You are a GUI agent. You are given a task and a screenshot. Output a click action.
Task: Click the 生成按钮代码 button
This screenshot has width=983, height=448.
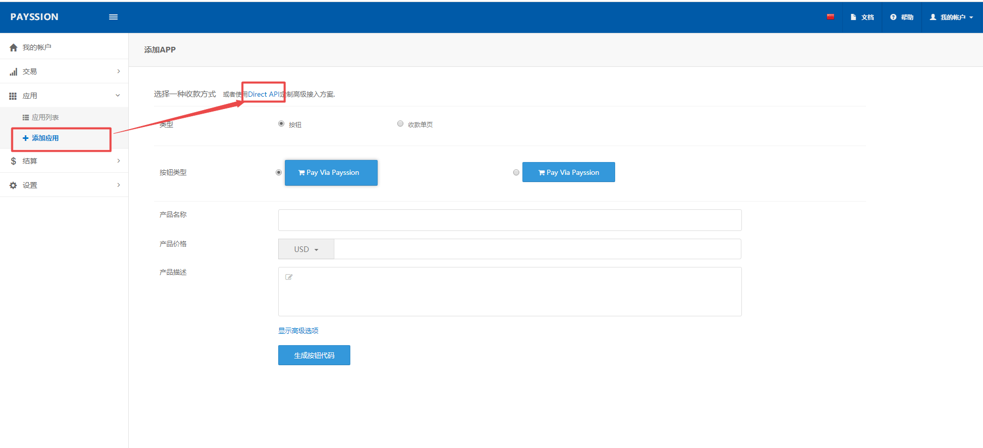pos(314,355)
